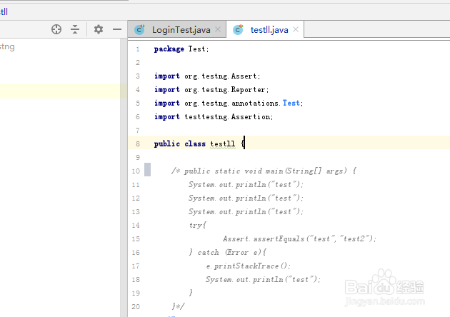450x317 pixels.
Task: Click 'try{' on line 14
Action: tap(197, 225)
